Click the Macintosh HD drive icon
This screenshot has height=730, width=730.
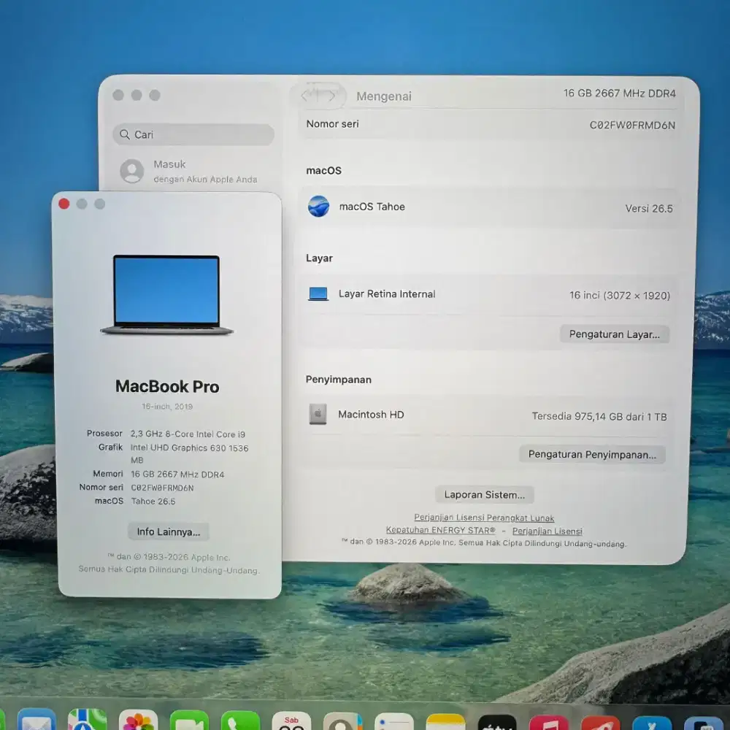[x=318, y=414]
